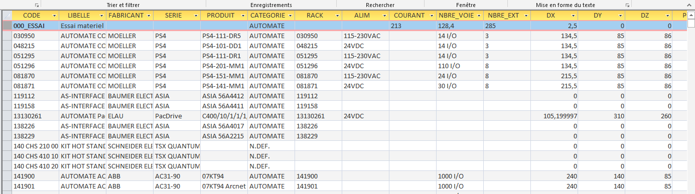Open the PRODUIT column filter dropdown arrow
This screenshot has height=194, width=695.
click(x=242, y=16)
